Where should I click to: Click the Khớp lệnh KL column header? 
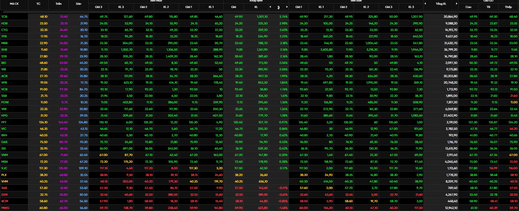pyautogui.click(x=256, y=7)
